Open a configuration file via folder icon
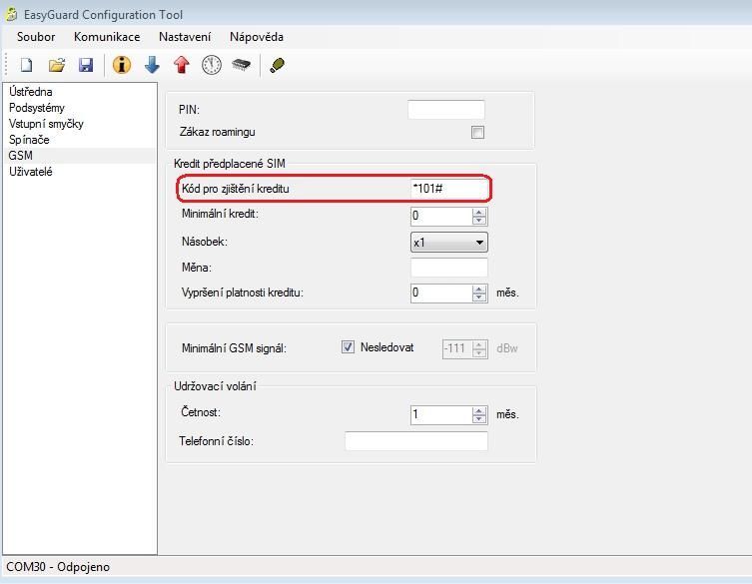Image resolution: width=752 pixels, height=584 pixels. pyautogui.click(x=57, y=65)
